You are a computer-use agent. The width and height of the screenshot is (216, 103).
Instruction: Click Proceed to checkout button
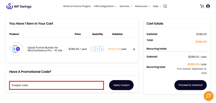191,85
